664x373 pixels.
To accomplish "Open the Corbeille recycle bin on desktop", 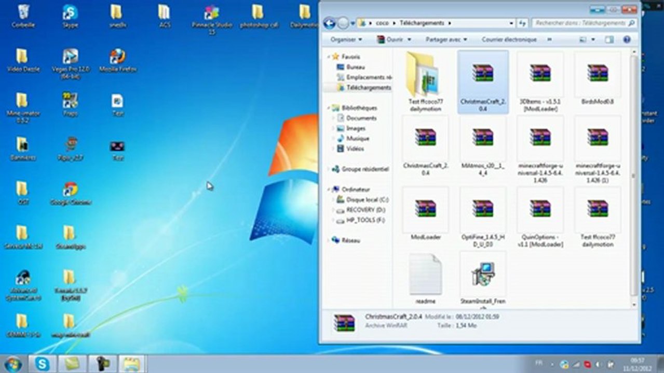I will pos(23,16).
